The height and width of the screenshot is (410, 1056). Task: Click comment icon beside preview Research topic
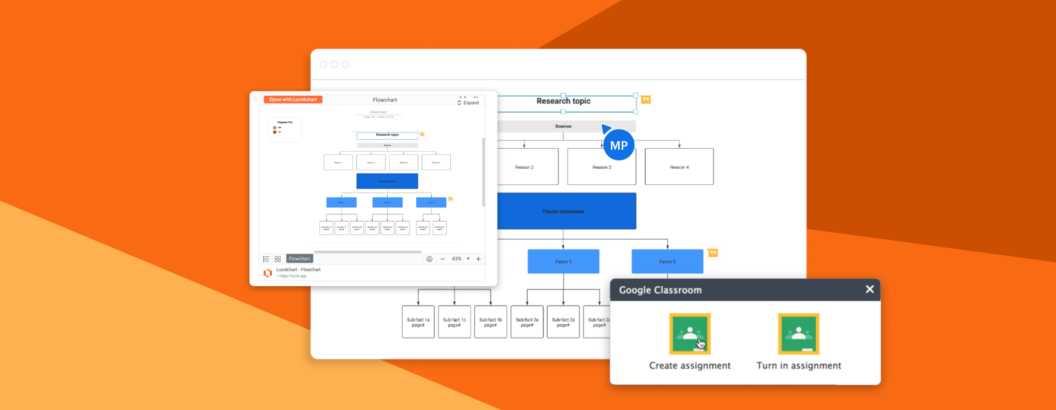pyautogui.click(x=422, y=134)
